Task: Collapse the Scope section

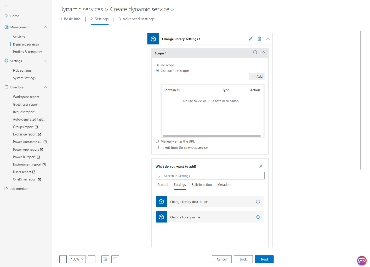Action: 264,53
